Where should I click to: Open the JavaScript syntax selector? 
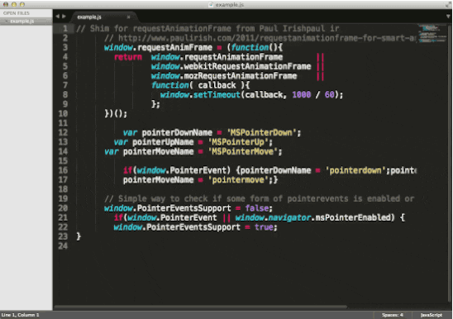(x=431, y=315)
